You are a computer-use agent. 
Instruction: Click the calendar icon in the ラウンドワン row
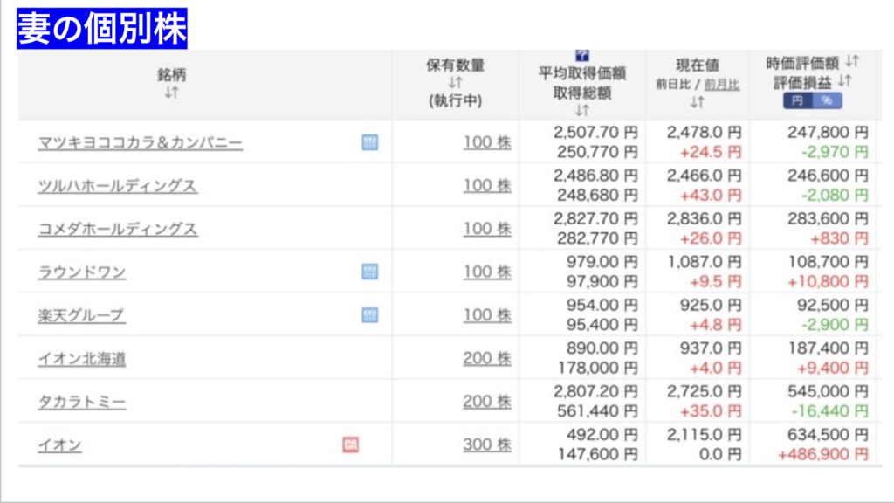[x=369, y=272]
